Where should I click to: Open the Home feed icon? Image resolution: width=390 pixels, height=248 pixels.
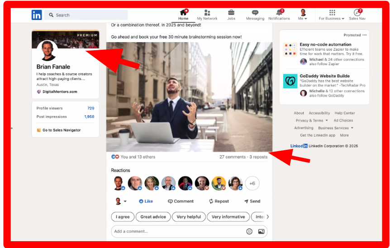[x=183, y=13]
